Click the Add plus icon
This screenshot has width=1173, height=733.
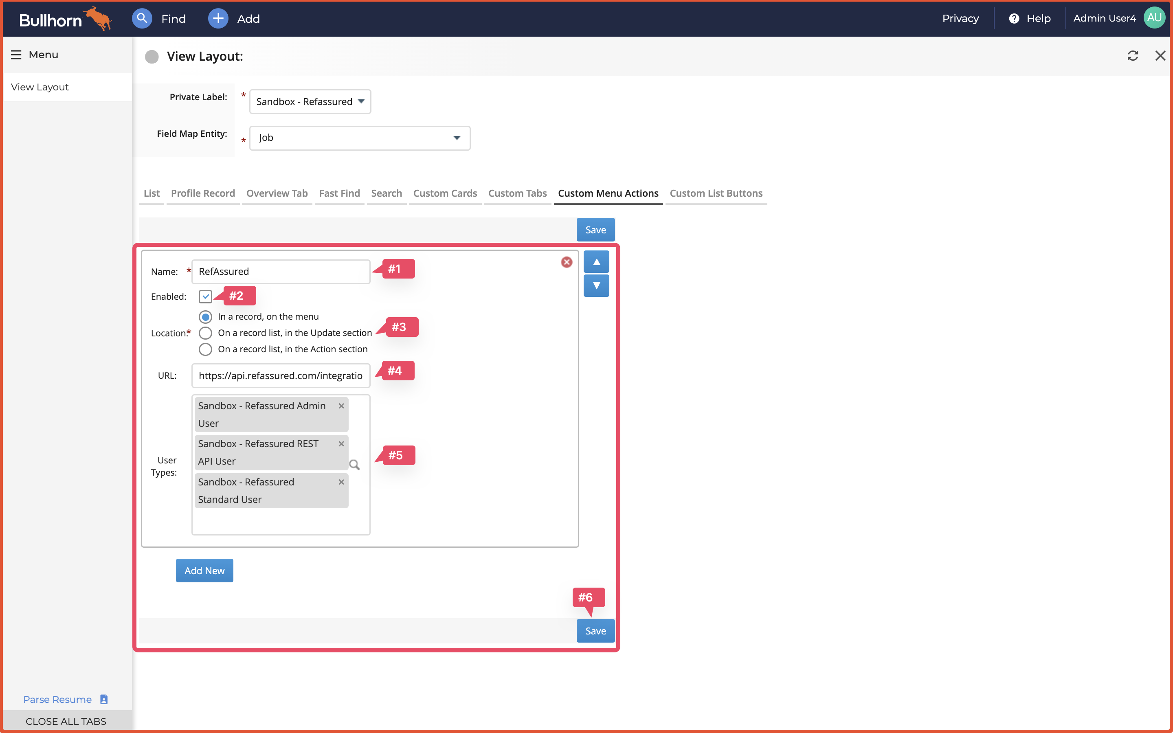click(218, 18)
